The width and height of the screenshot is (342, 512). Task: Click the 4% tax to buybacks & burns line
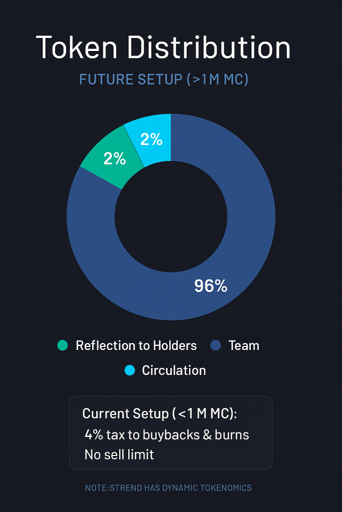(x=167, y=434)
